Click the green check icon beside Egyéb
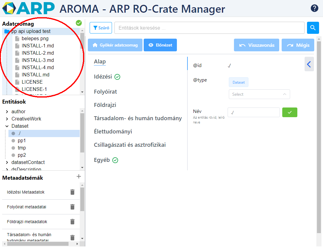Image resolution: width=323 pixels, height=247 pixels. click(x=115, y=160)
